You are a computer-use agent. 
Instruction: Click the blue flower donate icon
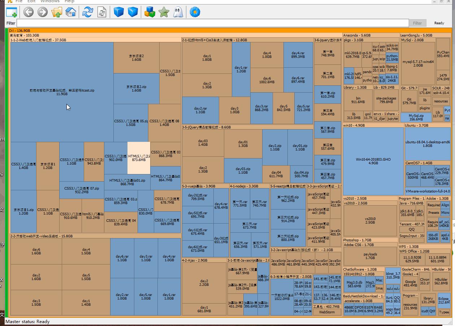pyautogui.click(x=195, y=12)
